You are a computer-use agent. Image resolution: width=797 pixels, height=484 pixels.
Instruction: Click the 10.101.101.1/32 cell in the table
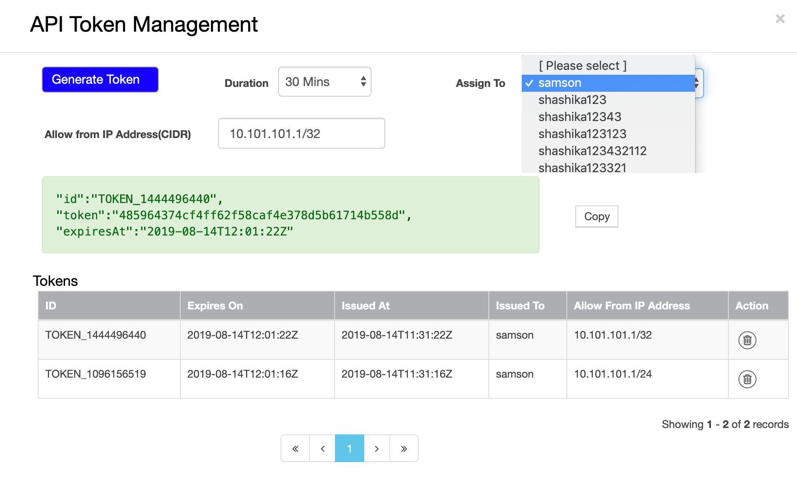click(x=648, y=340)
